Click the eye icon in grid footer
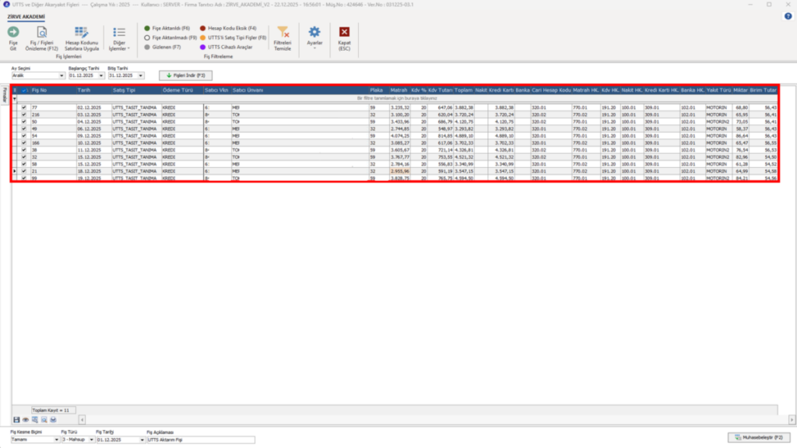The width and height of the screenshot is (797, 448). (26, 420)
